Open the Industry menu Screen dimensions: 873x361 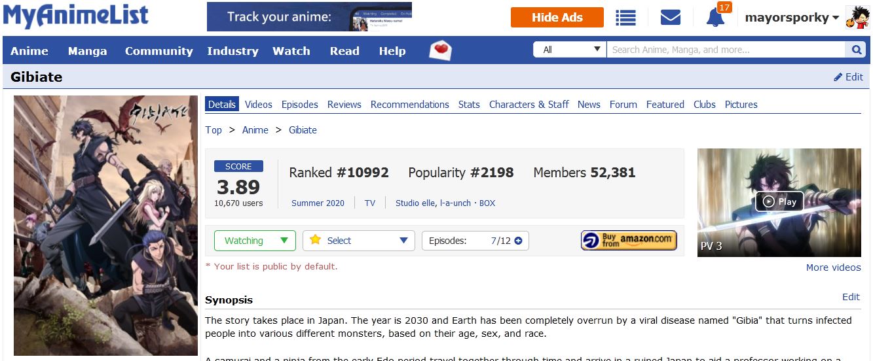click(x=232, y=51)
